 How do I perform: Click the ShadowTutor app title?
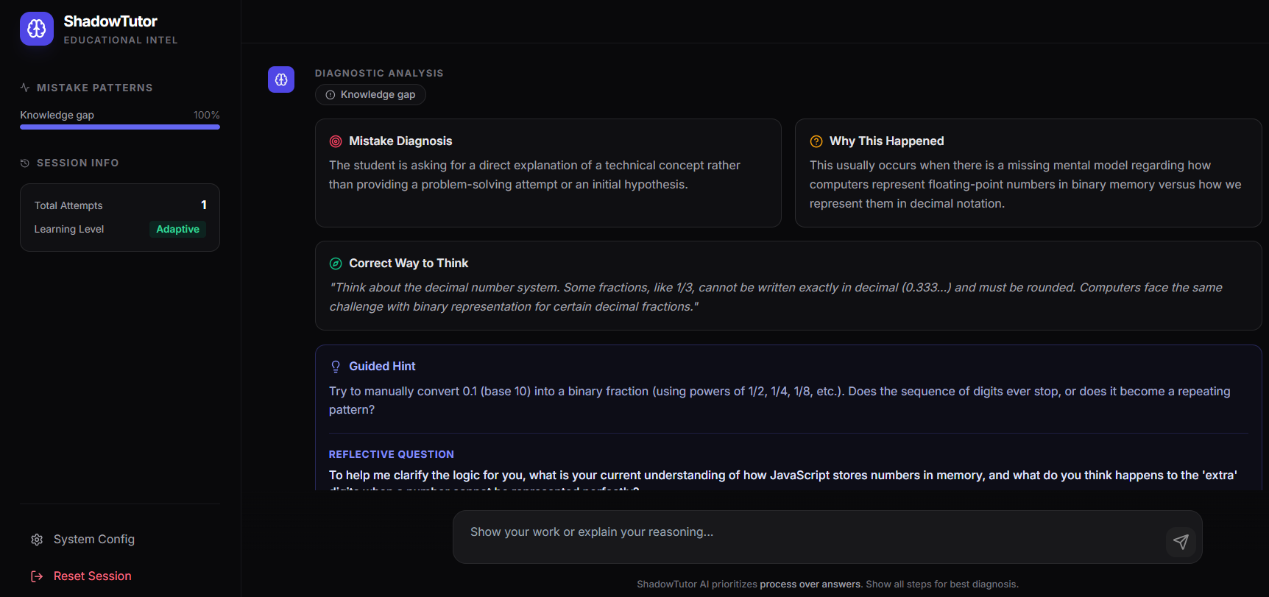click(x=110, y=21)
